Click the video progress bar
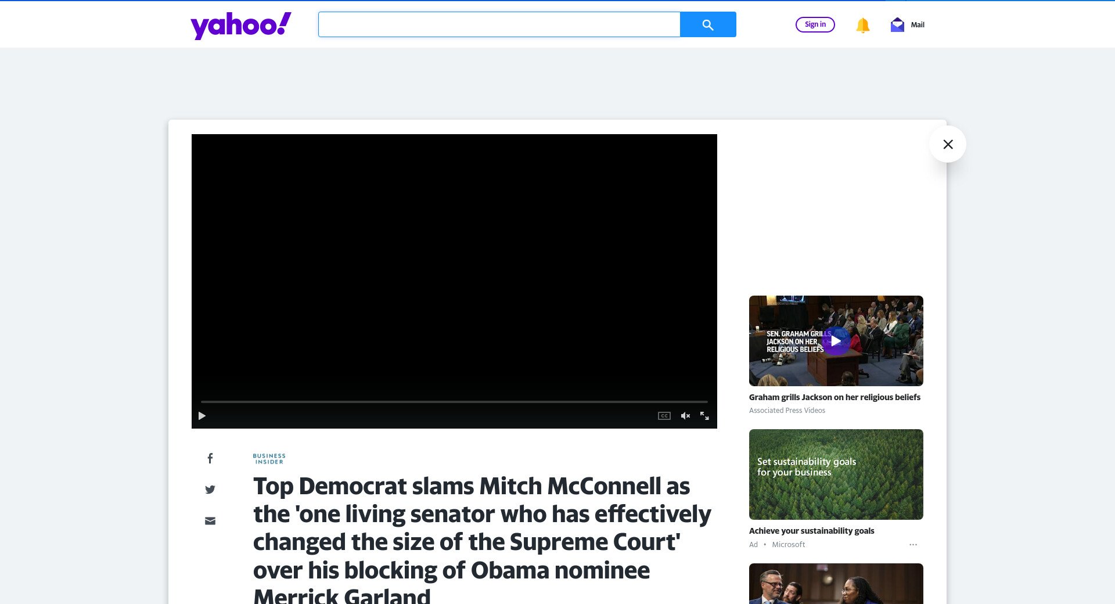 [454, 401]
